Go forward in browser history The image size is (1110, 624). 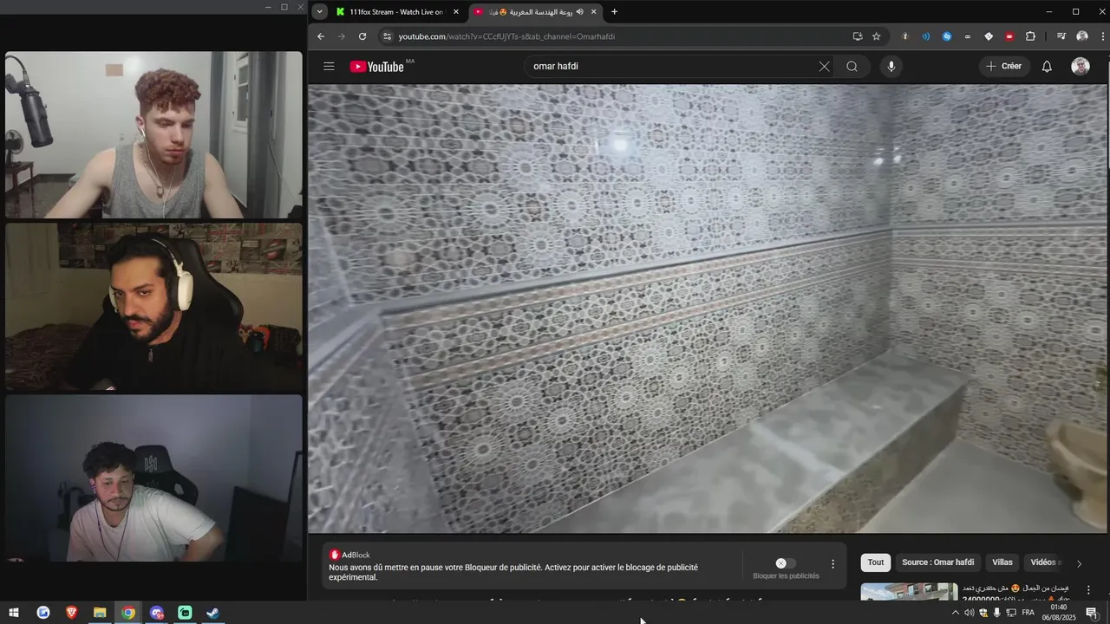tap(342, 36)
